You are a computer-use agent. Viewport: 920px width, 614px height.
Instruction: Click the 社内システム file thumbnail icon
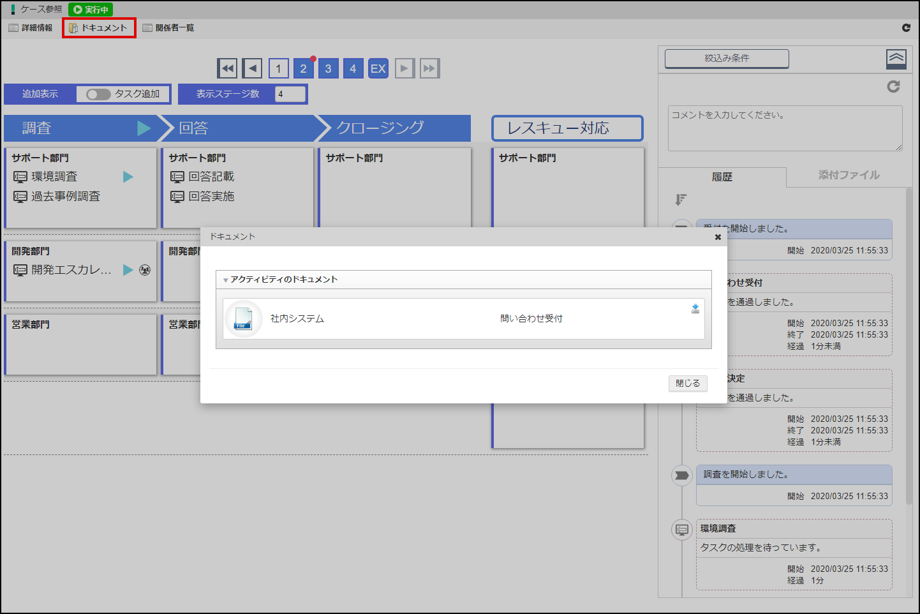tap(243, 318)
